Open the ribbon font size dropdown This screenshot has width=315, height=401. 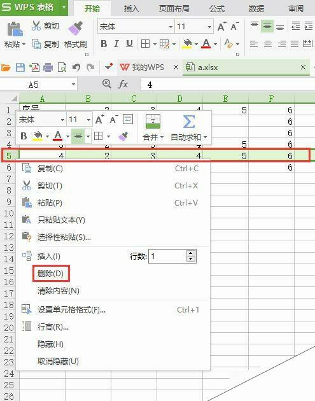click(209, 27)
